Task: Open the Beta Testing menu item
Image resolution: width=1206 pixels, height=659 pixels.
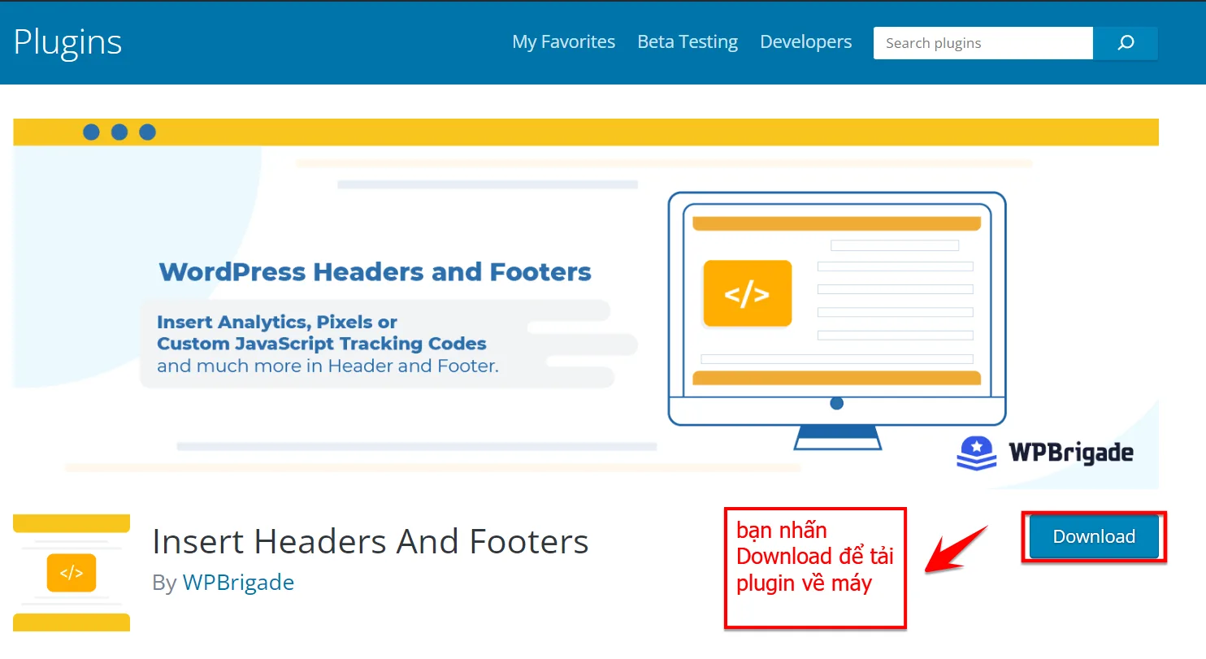Action: click(x=688, y=42)
